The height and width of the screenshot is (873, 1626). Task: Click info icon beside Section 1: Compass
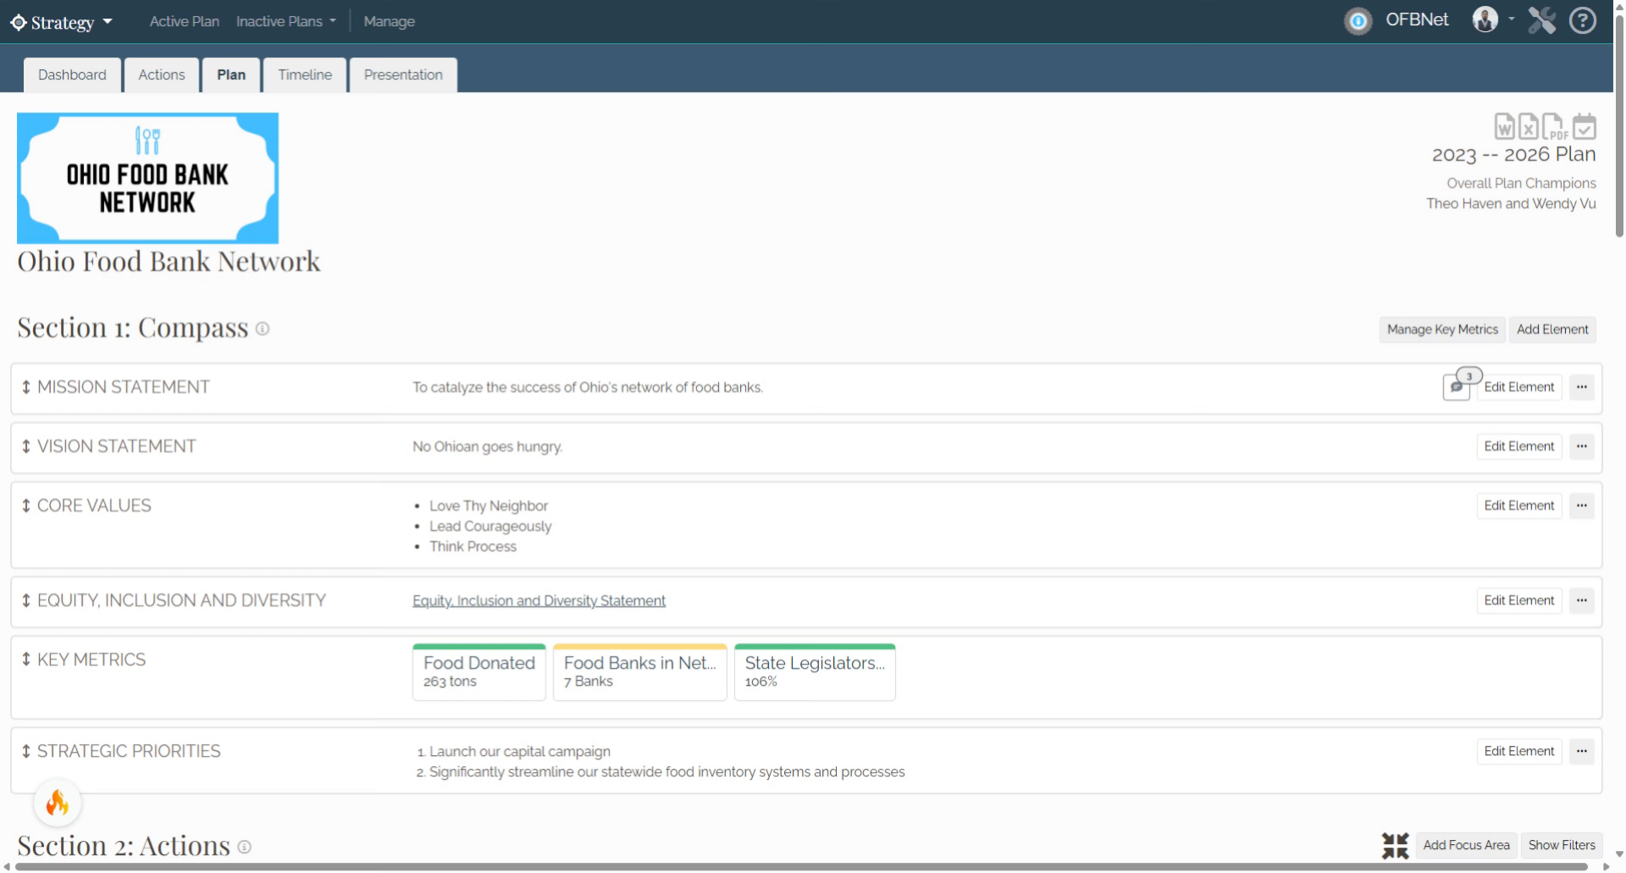click(x=263, y=329)
